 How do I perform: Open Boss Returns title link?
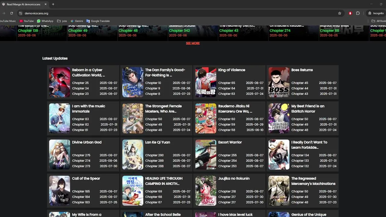[x=302, y=70]
